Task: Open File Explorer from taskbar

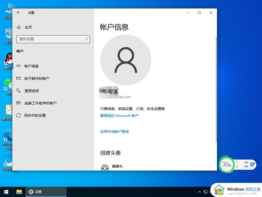Action: click(x=19, y=192)
